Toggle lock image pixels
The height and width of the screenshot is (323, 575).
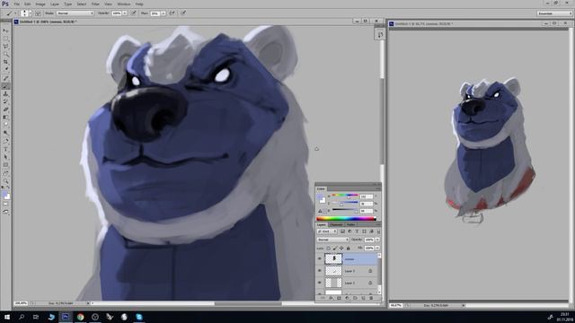(x=335, y=248)
